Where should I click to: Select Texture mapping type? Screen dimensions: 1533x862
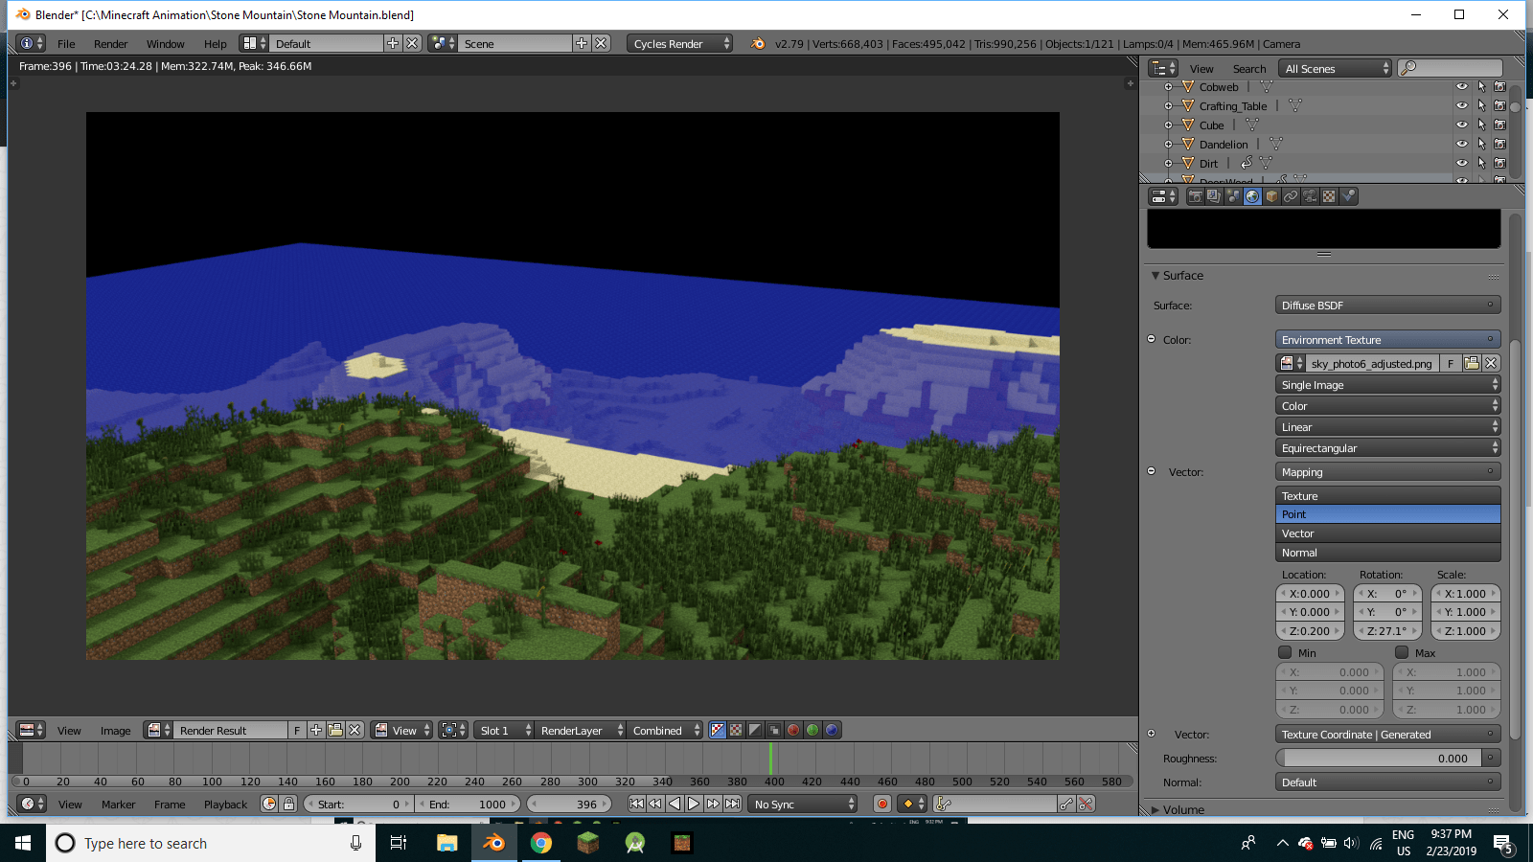click(1387, 496)
